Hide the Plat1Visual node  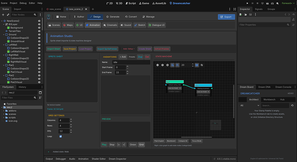[x=39, y=72]
